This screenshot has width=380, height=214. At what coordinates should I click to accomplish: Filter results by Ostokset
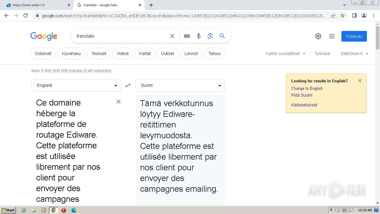(43, 53)
